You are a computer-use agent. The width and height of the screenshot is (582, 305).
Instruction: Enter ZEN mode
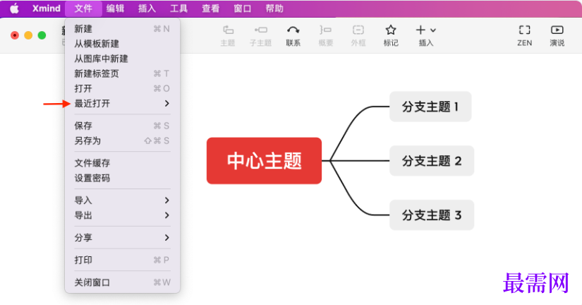click(524, 36)
